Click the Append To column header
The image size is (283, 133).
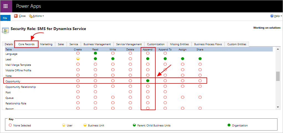(x=165, y=50)
